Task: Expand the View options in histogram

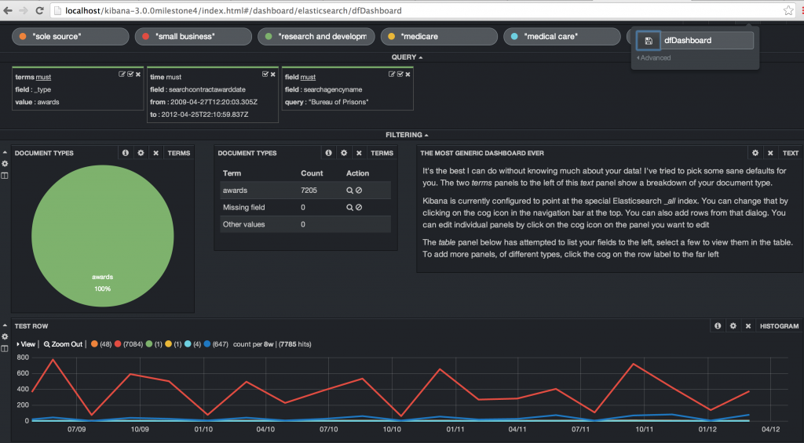Action: [26, 344]
